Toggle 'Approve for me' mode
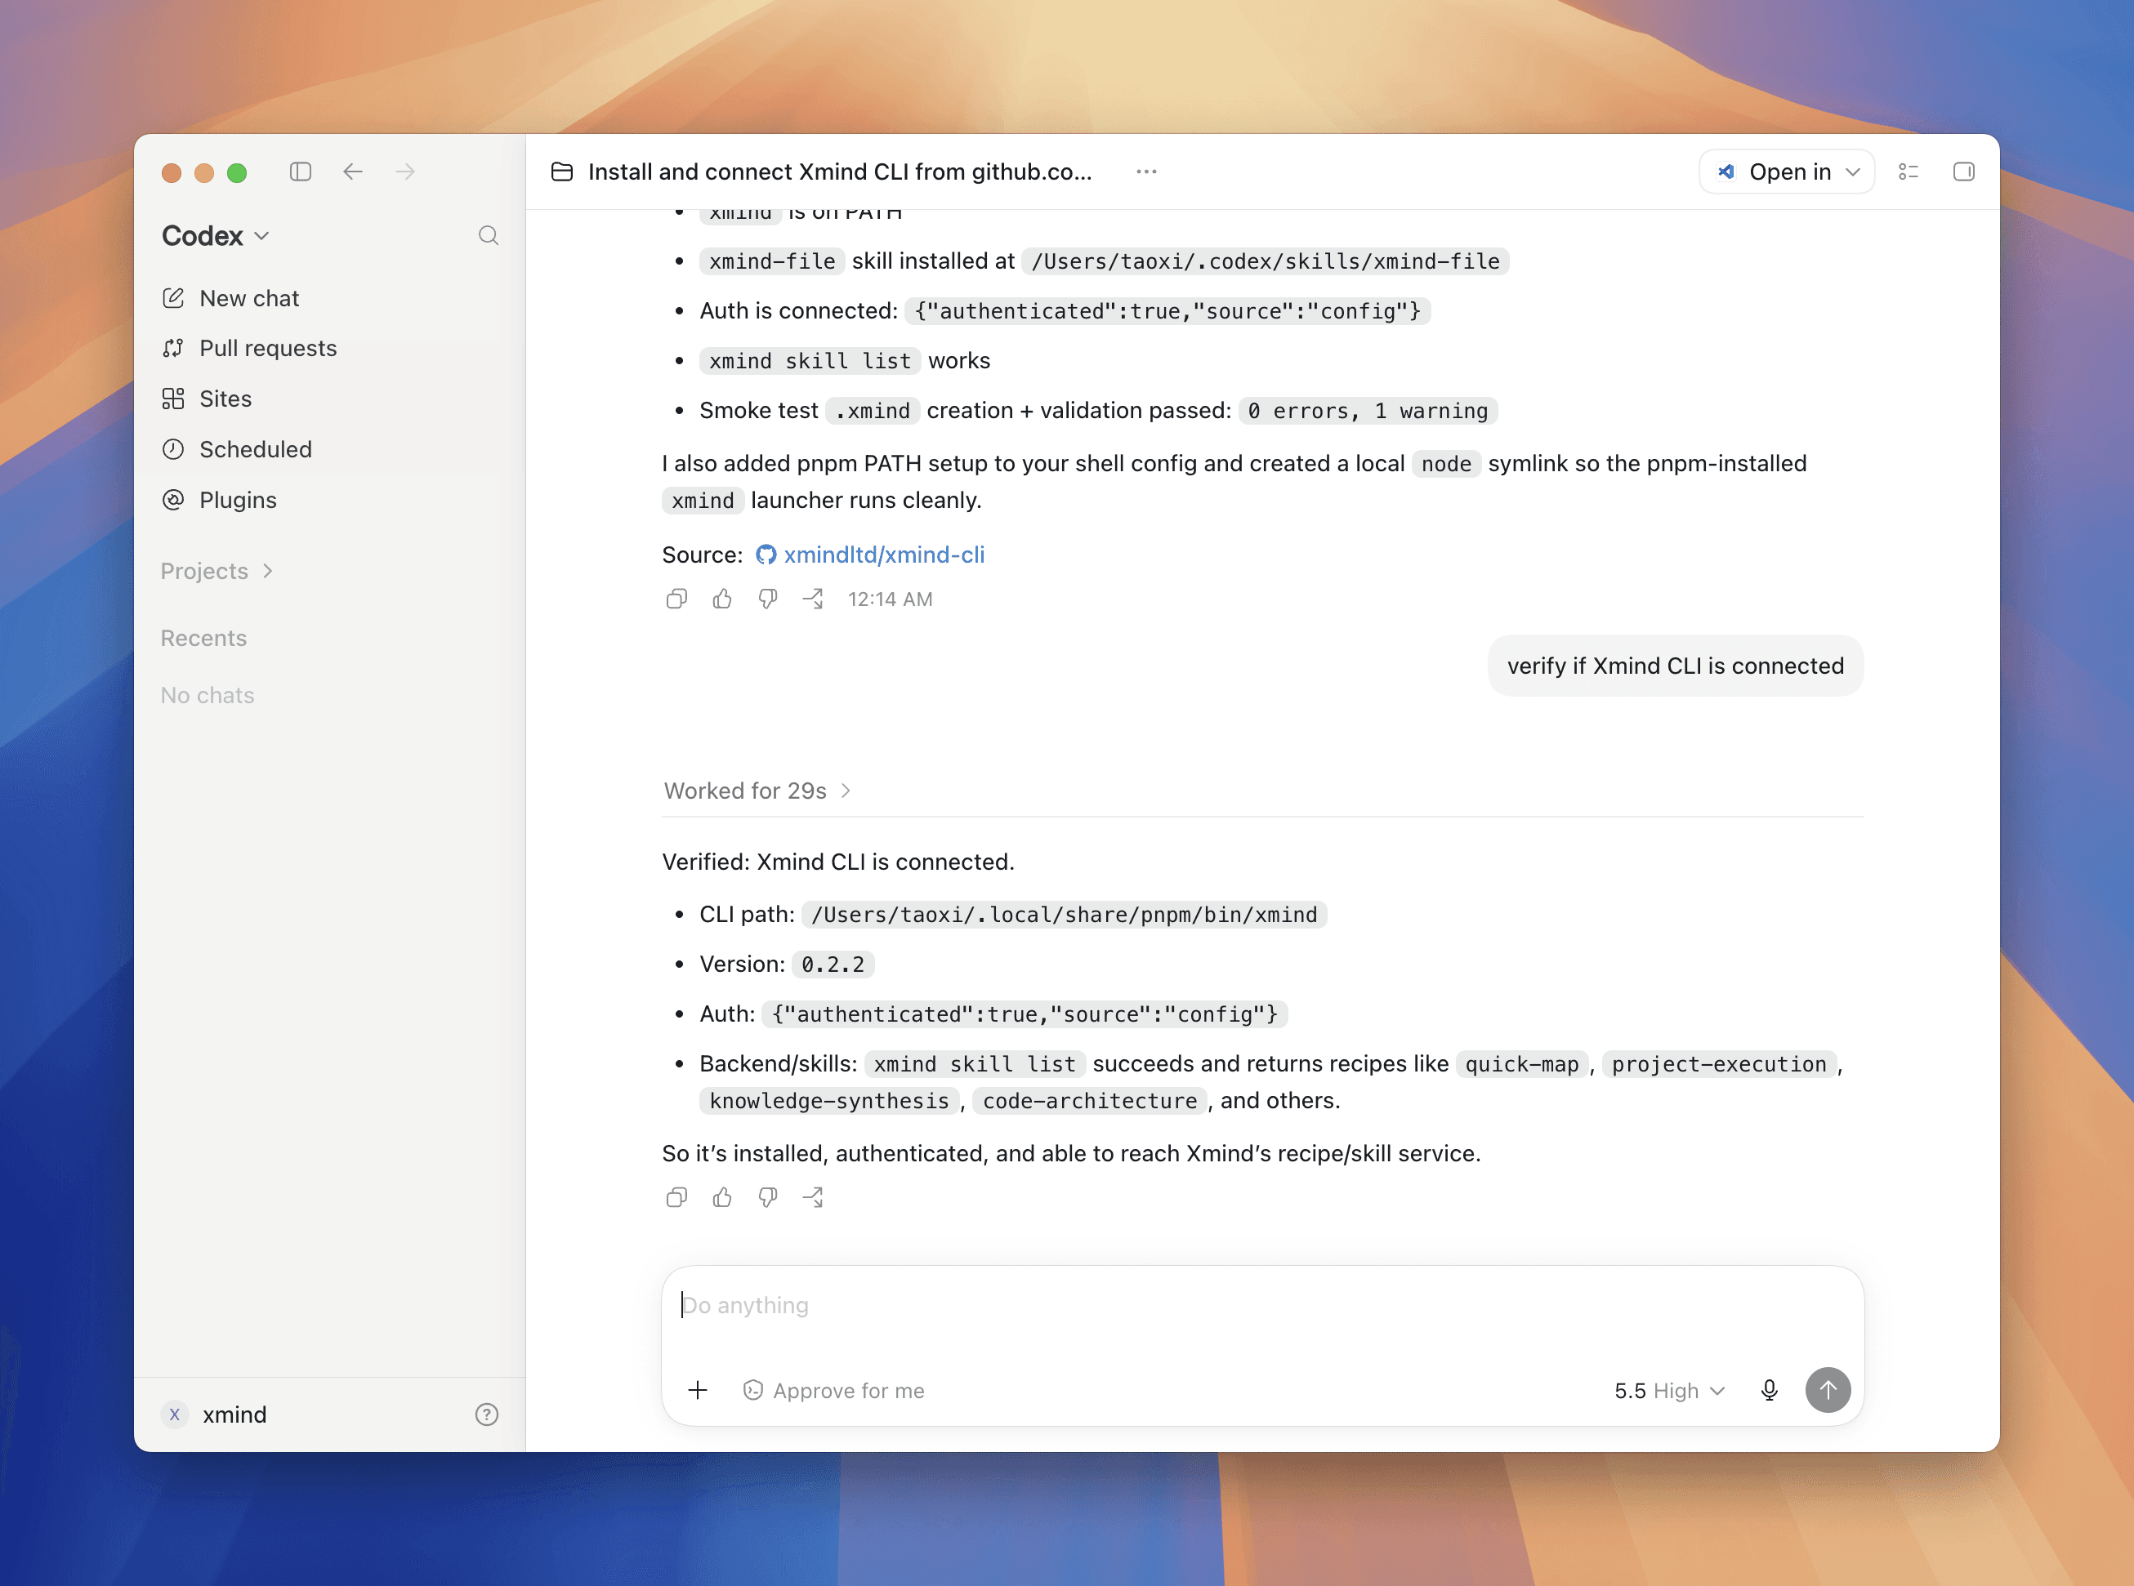 (833, 1391)
